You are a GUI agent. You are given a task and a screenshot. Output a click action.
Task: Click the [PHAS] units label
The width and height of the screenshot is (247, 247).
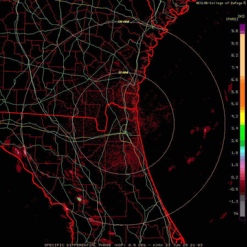point(232,19)
